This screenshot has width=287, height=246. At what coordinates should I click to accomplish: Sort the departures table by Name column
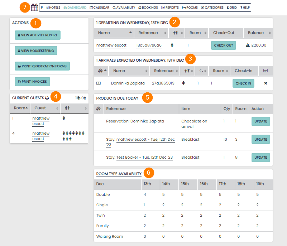point(114,33)
